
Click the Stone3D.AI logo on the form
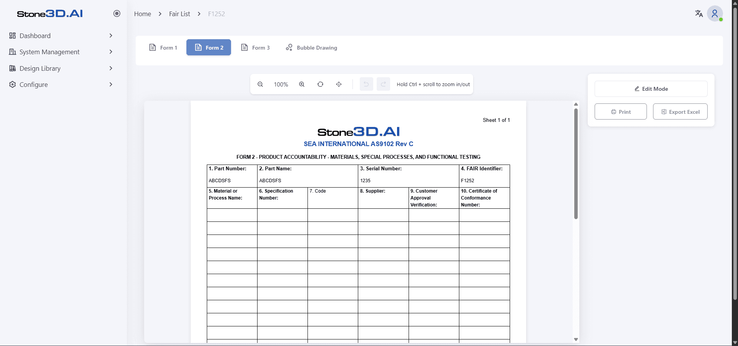(x=359, y=132)
